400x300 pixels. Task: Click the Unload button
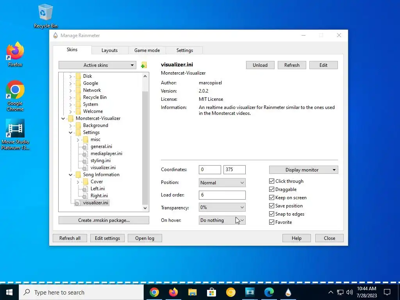(260, 65)
